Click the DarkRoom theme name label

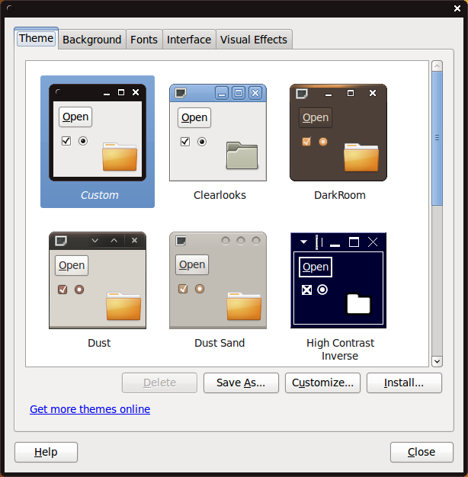coord(340,195)
